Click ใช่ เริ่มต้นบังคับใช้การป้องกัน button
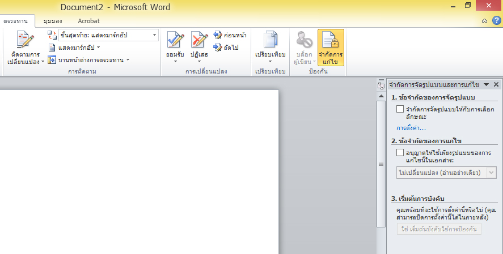Image resolution: width=503 pixels, height=254 pixels. [439, 229]
